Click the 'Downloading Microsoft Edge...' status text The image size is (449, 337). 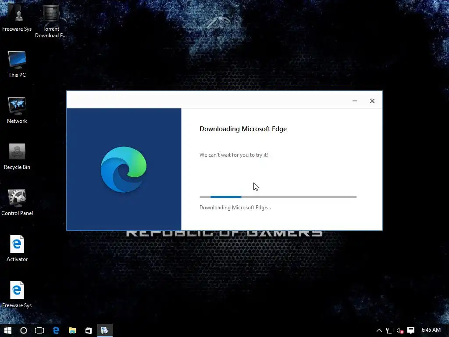[x=235, y=208]
